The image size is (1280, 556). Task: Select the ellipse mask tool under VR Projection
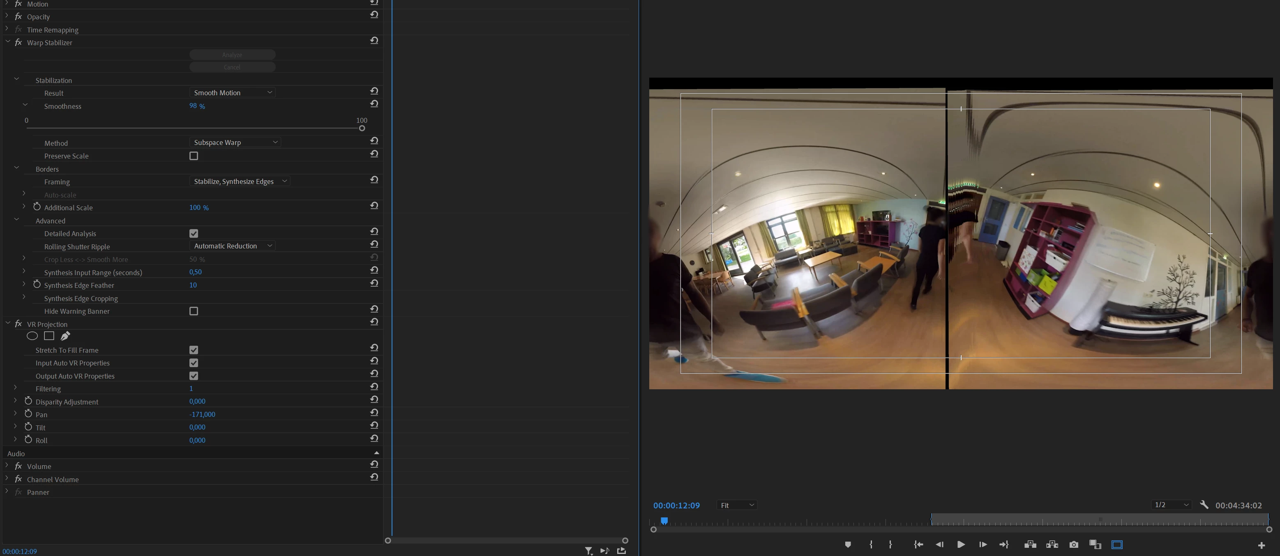pyautogui.click(x=32, y=336)
